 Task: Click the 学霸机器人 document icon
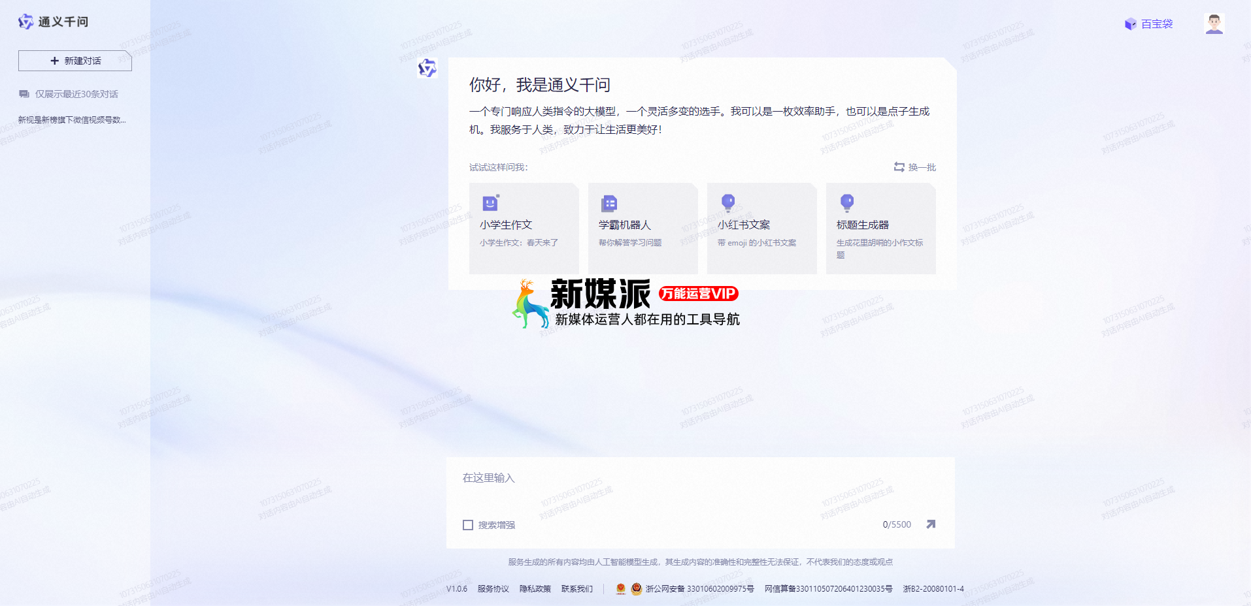[609, 204]
